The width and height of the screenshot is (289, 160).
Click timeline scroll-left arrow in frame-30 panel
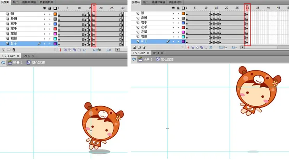pyautogui.click(x=243, y=47)
